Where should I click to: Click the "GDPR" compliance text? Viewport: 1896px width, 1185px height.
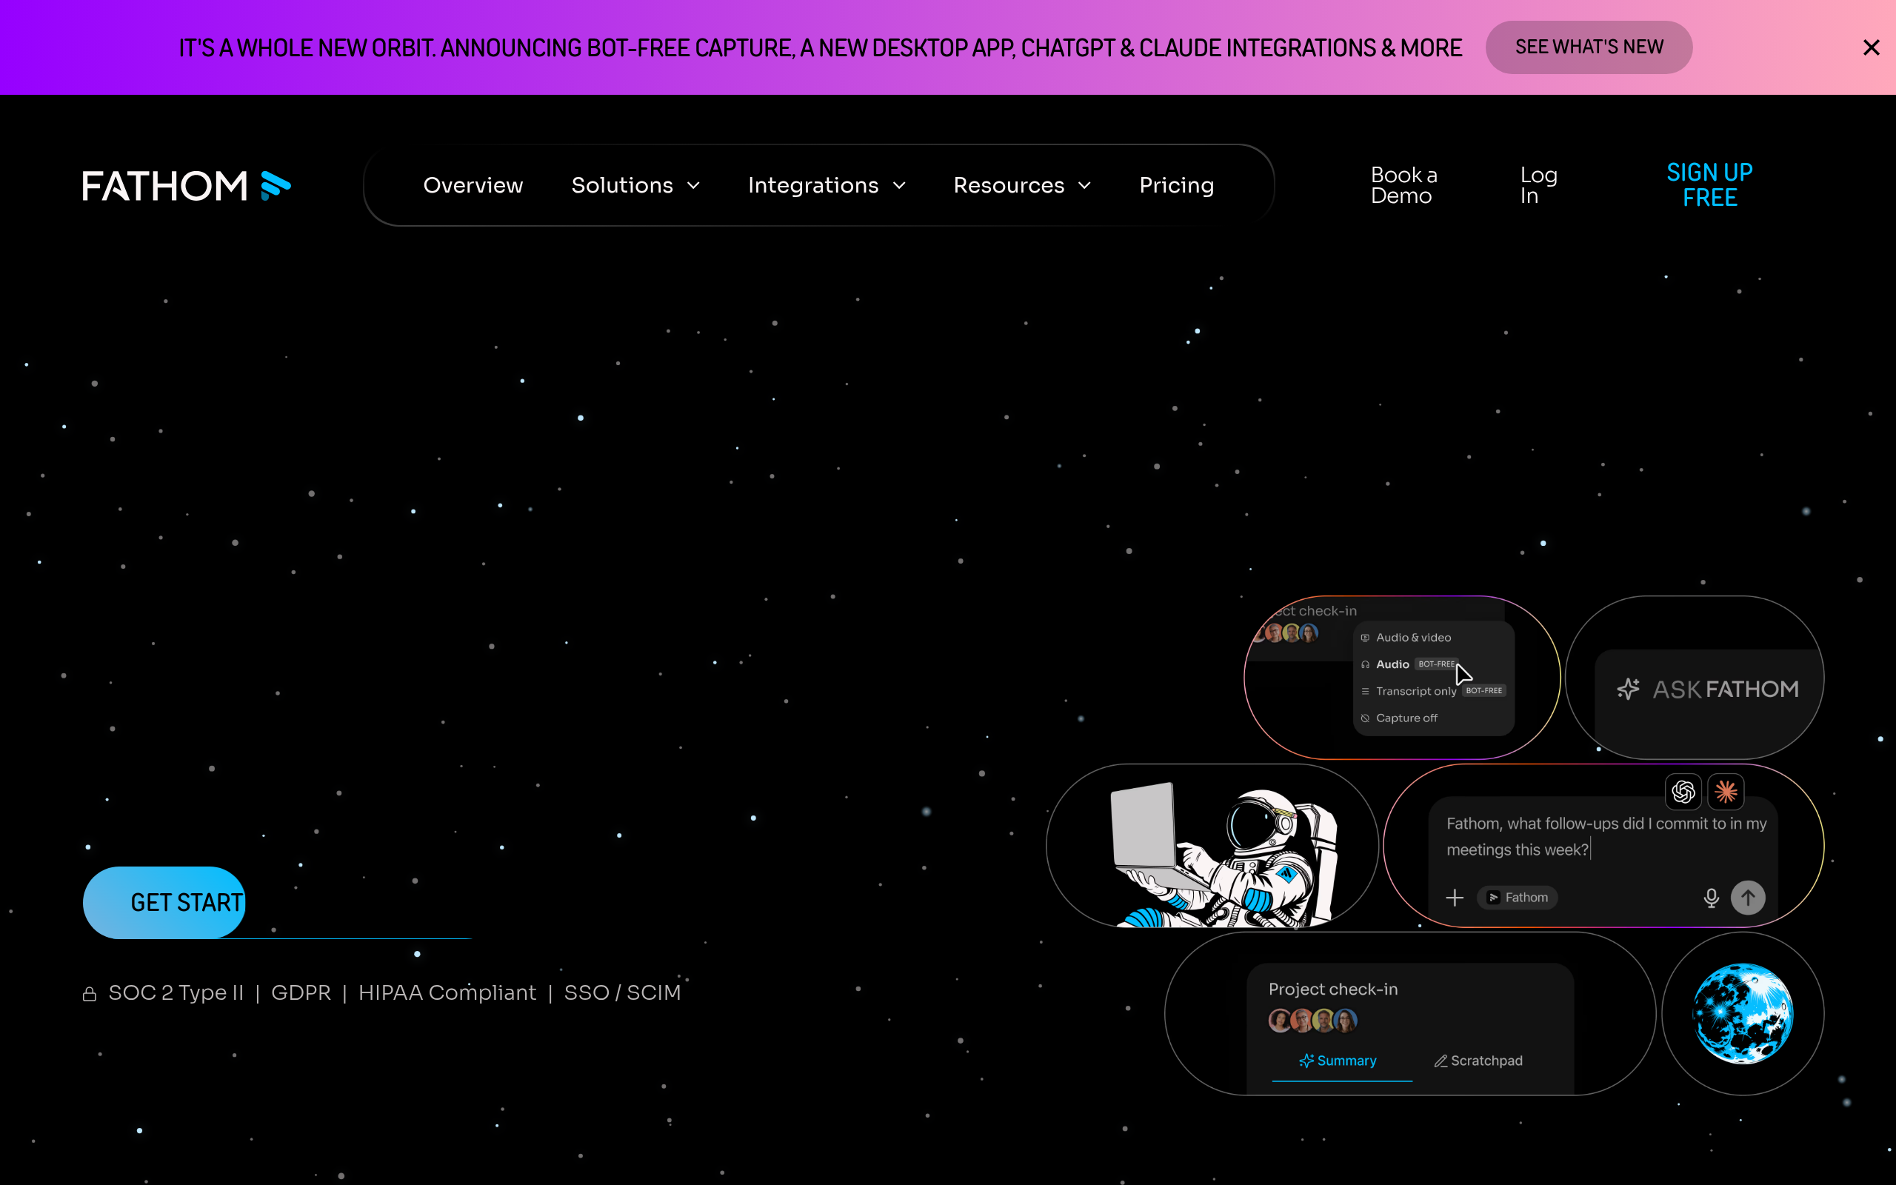click(301, 993)
